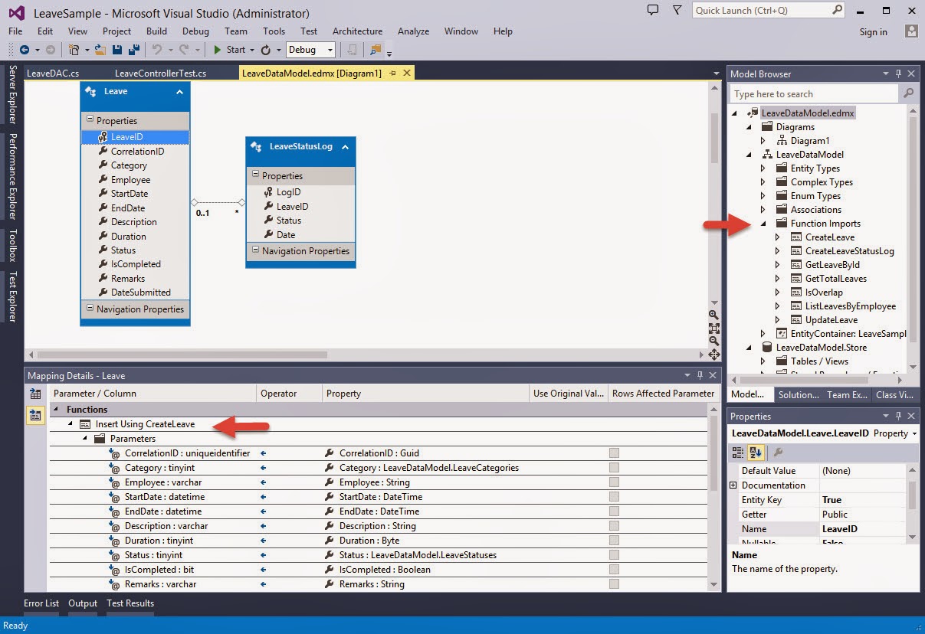Click the Quick Launch search icon
Screen dimensions: 925x634
pyautogui.click(x=837, y=10)
